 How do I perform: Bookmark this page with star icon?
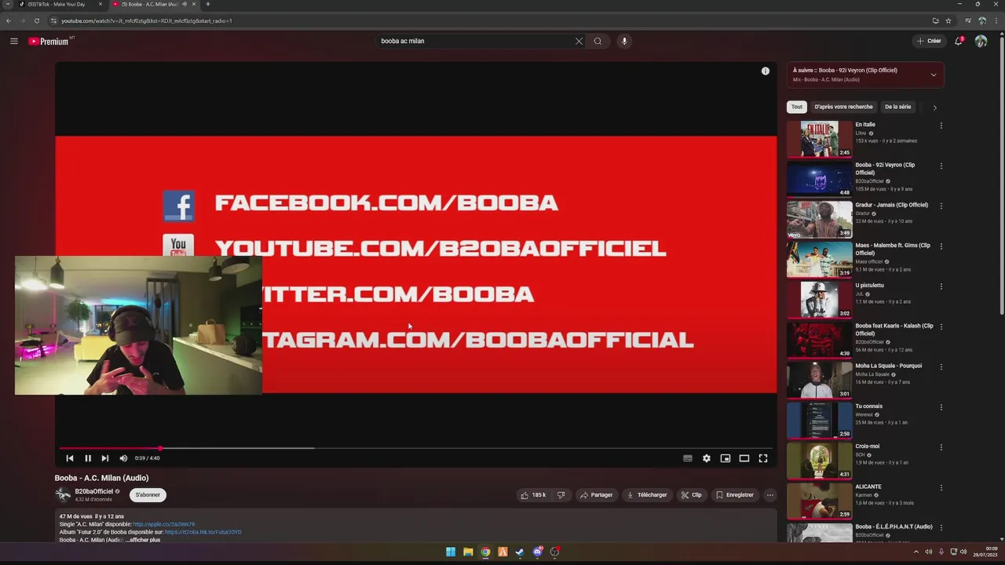tap(948, 20)
